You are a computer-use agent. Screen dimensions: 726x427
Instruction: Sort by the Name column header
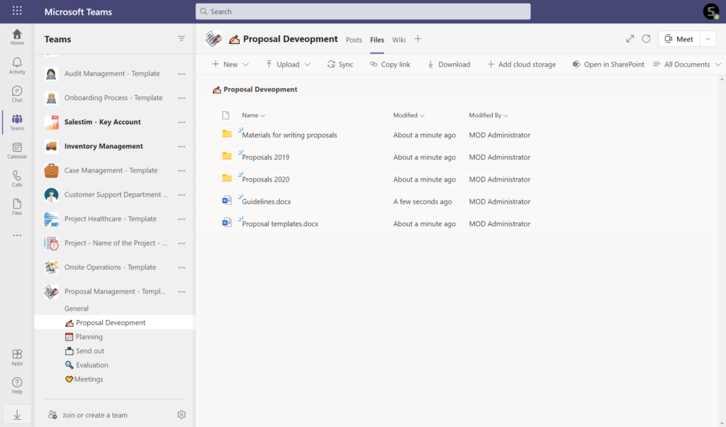(x=253, y=116)
